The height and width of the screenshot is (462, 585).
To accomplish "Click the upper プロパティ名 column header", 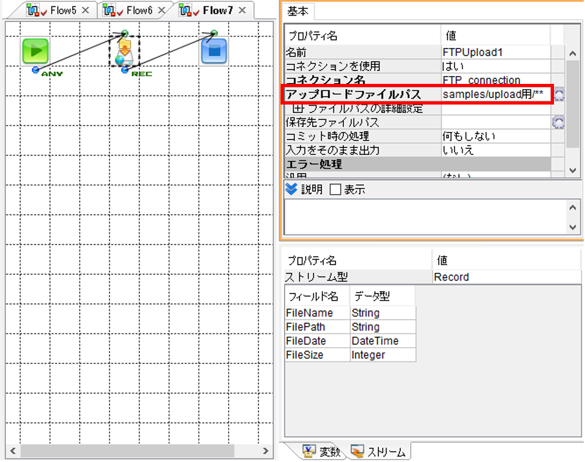I will click(363, 35).
